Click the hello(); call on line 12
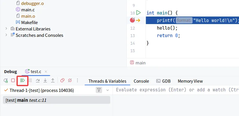This screenshot has width=239, height=116. 167,28
